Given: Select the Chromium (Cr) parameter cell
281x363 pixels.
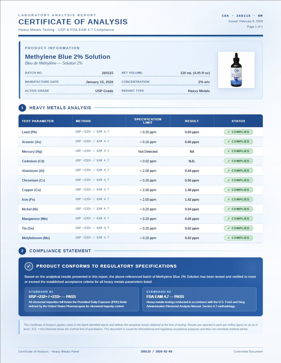Looking at the screenshot, I should pos(45,180).
